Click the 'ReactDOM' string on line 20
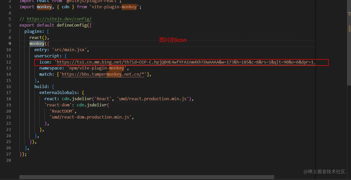This screenshot has width=351, height=180. point(62,111)
